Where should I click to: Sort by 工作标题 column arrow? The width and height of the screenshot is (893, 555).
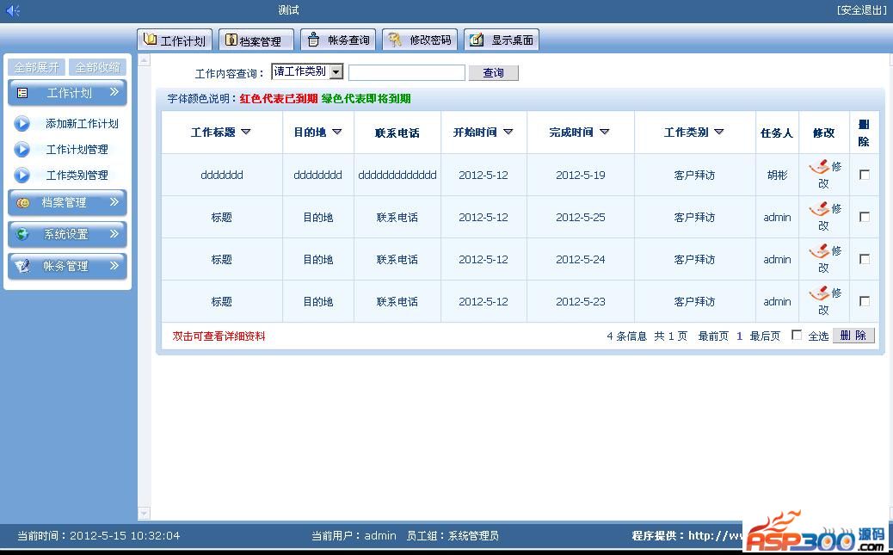245,132
